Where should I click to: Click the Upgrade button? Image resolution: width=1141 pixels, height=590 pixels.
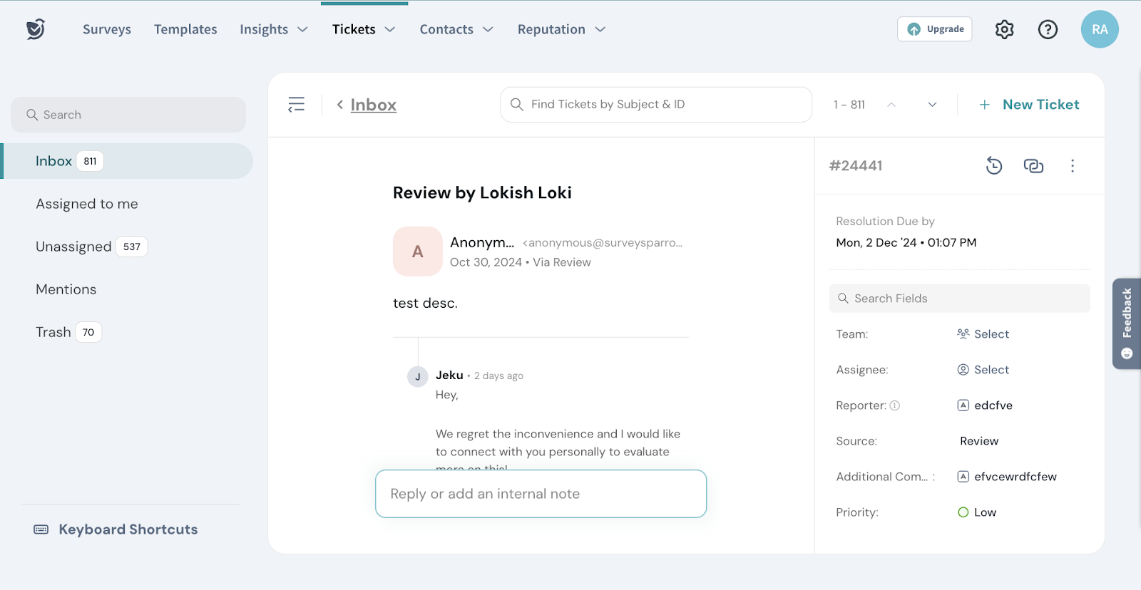tap(934, 29)
